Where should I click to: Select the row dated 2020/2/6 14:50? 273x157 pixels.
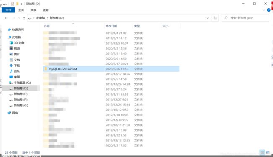click(x=111, y=59)
